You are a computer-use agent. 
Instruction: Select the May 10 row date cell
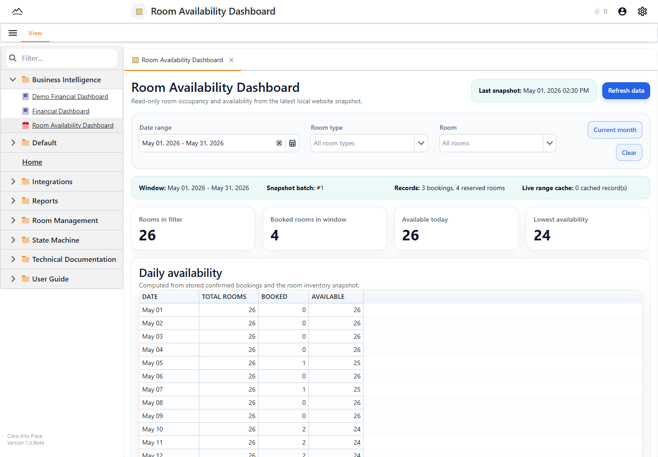[x=169, y=429]
